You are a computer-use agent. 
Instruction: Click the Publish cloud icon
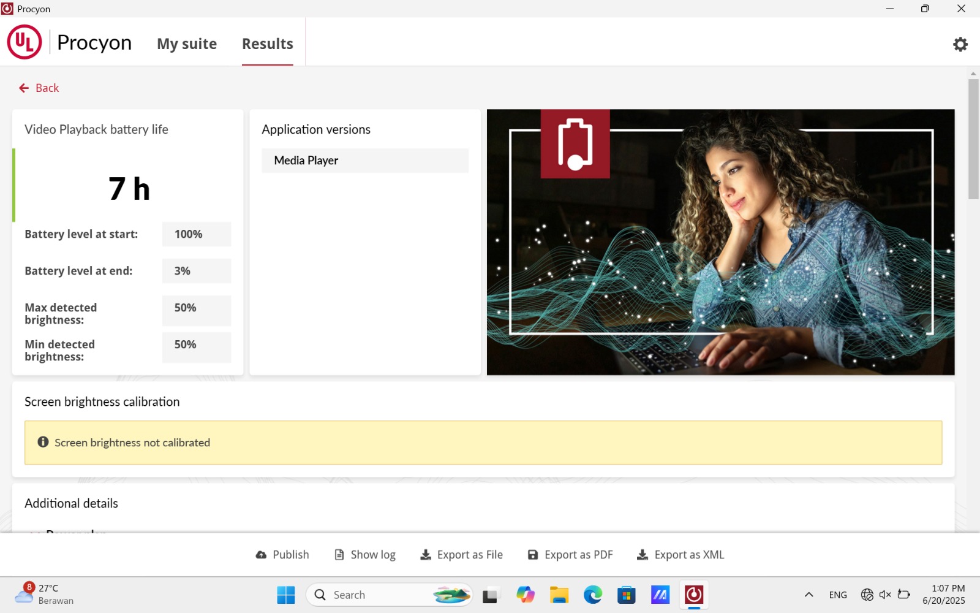[261, 555]
